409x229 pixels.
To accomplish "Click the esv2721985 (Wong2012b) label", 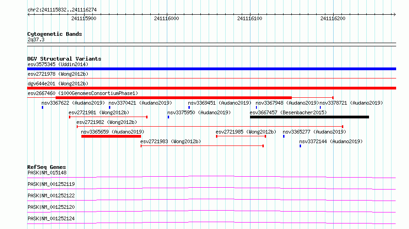I will pos(246,132).
